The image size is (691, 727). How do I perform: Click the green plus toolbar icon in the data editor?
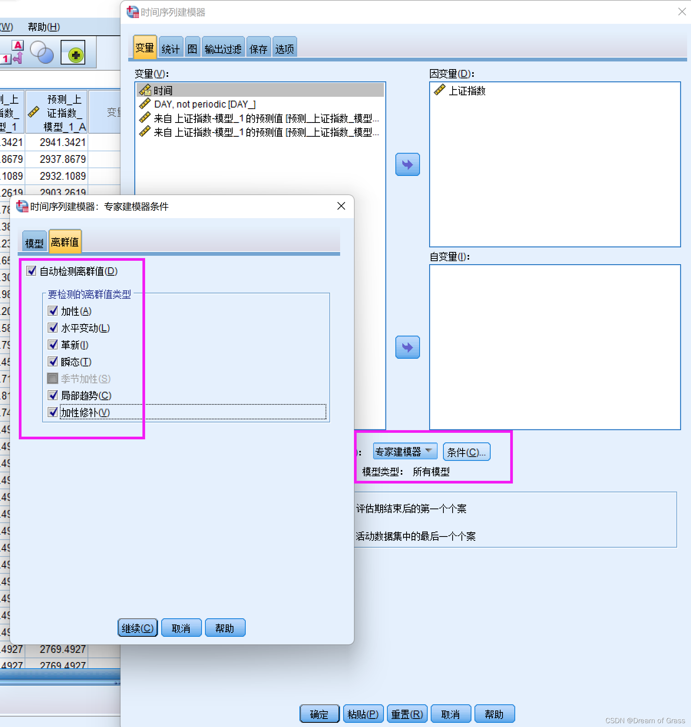point(73,53)
